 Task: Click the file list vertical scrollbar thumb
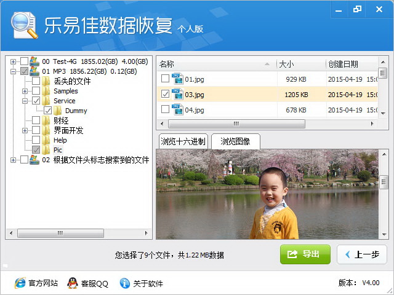pos(383,73)
